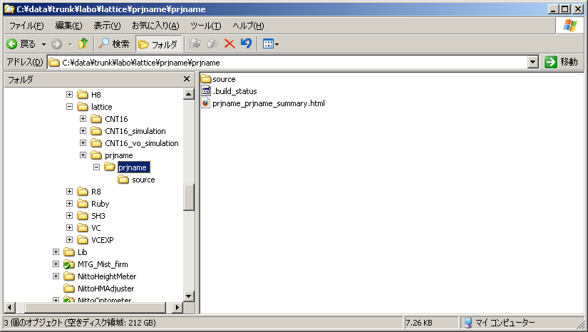Select CNT16 folder in tree
Image resolution: width=588 pixels, height=332 pixels.
[116, 119]
